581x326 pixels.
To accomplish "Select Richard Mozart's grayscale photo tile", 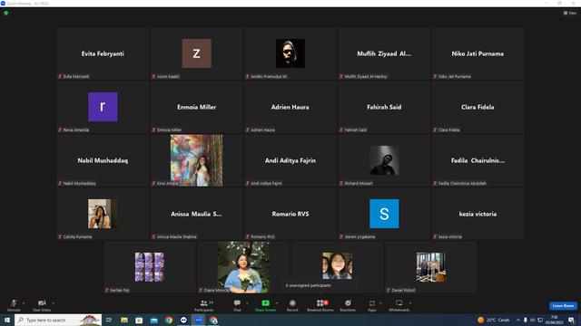I will (x=384, y=160).
